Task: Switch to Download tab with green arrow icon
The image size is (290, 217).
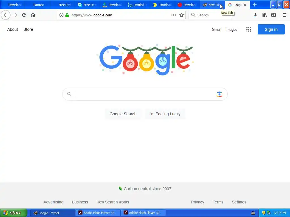Action: click(112, 5)
